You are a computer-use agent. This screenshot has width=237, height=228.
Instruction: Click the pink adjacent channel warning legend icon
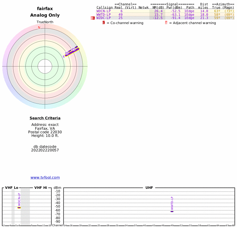166,23
